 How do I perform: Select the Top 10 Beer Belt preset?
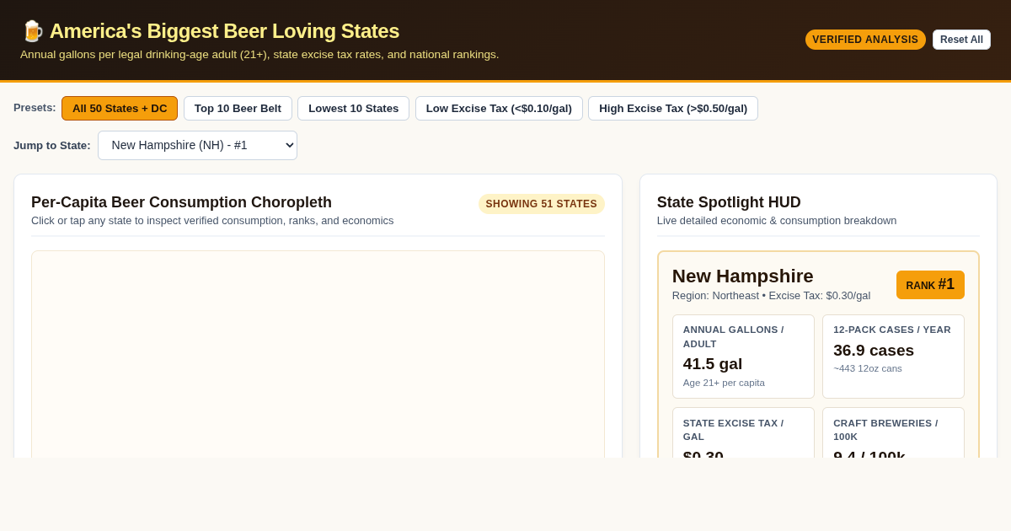238,108
